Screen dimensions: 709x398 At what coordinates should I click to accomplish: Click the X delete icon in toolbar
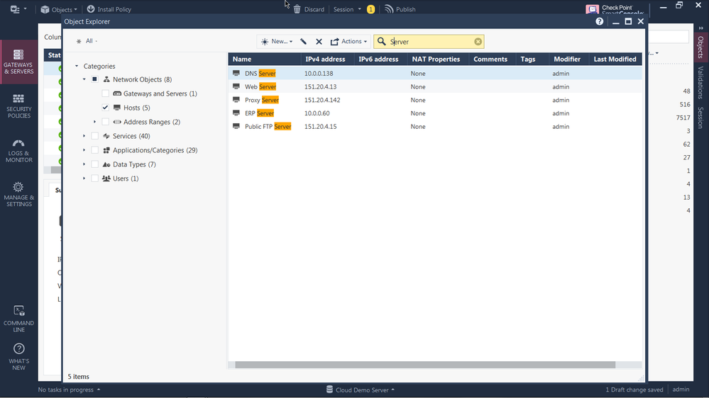319,42
